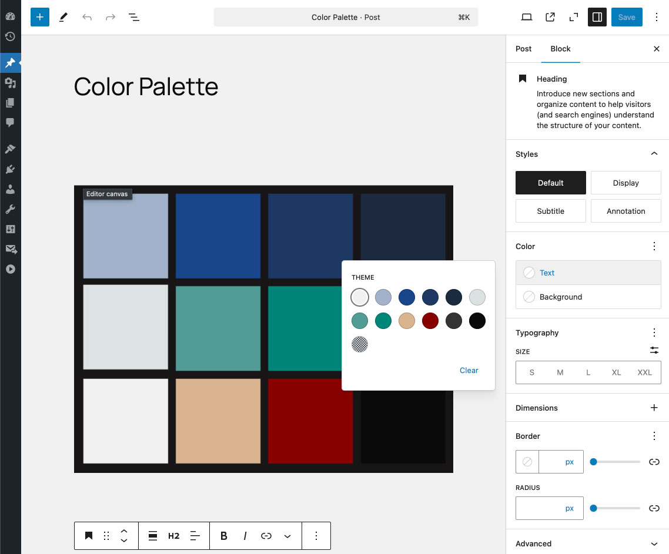Open the Color options three-dot menu
Image resolution: width=669 pixels, height=554 pixels.
pyautogui.click(x=654, y=246)
